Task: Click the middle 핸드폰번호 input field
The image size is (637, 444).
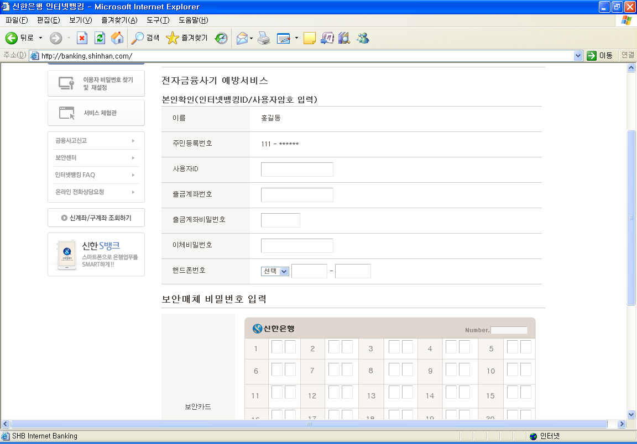Action: (309, 271)
